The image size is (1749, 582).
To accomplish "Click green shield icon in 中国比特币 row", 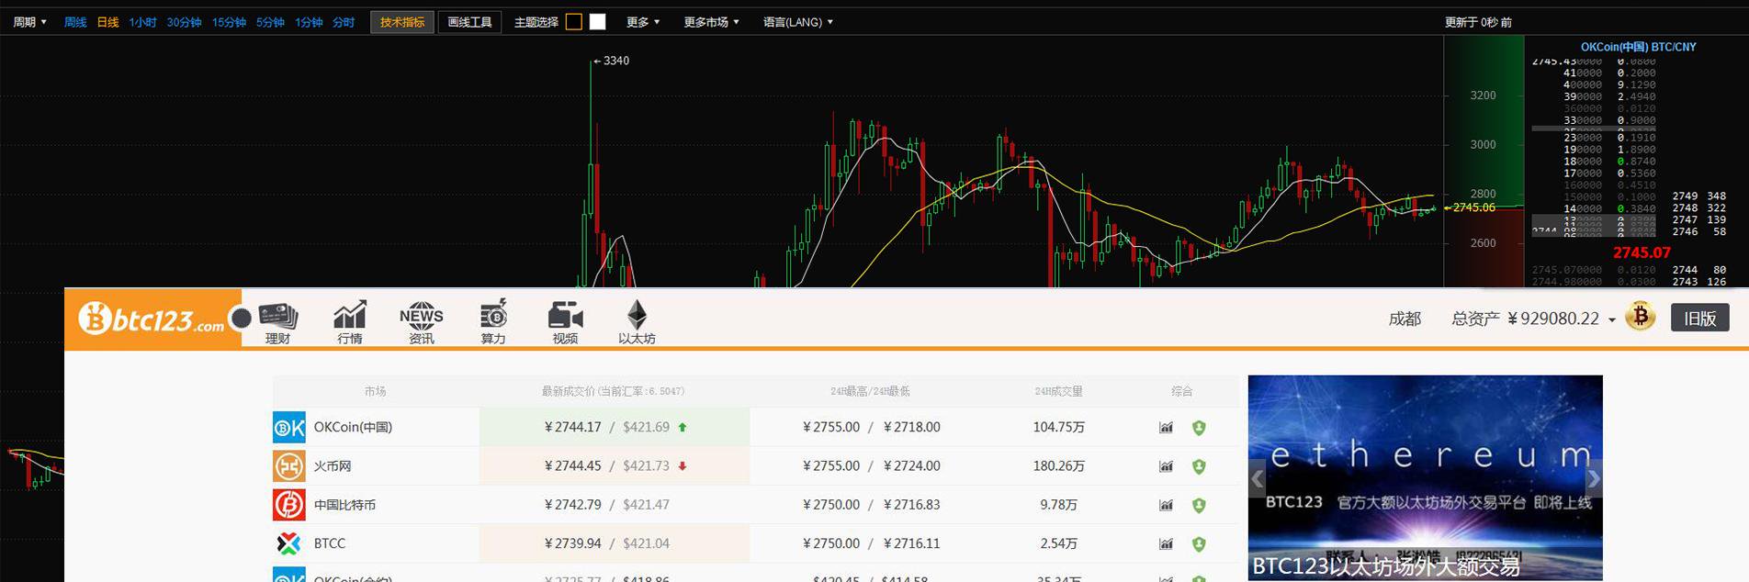I will [1199, 505].
